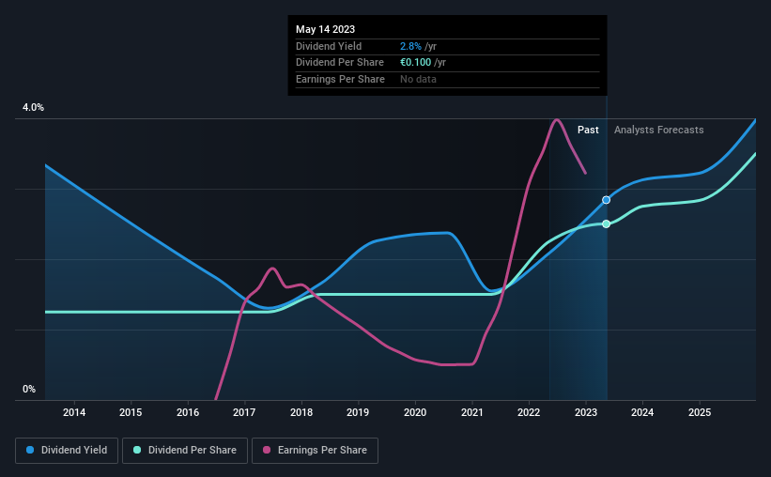The image size is (771, 477).
Task: Click the 2014 x-axis label
Action: (74, 412)
